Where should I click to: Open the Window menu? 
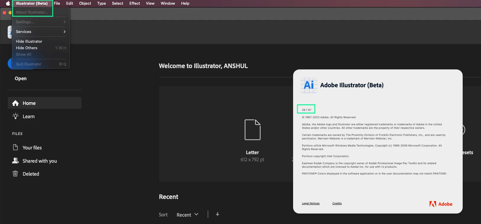[x=168, y=4]
